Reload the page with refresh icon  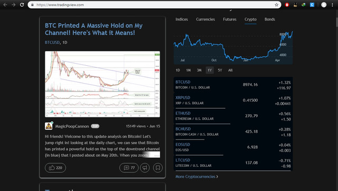[22, 5]
